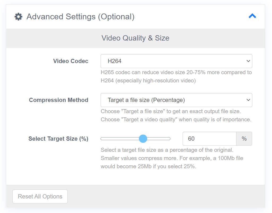Image resolution: width=272 pixels, height=213 pixels.
Task: Open the Compression Method dropdown
Action: click(x=176, y=100)
